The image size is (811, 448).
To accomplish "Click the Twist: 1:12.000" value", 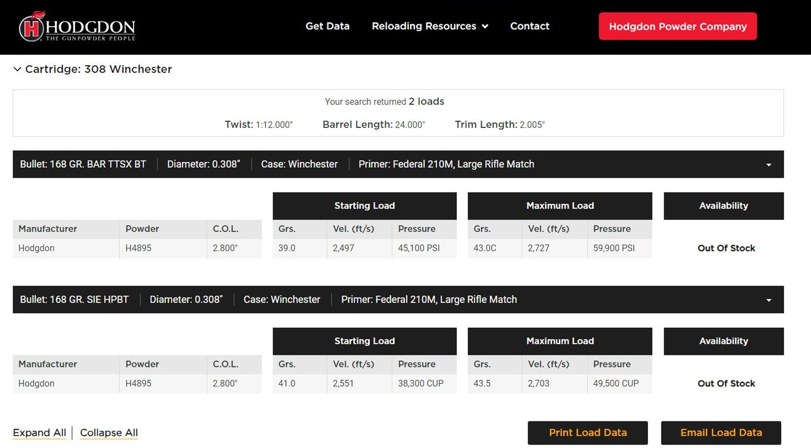I will [x=259, y=125].
